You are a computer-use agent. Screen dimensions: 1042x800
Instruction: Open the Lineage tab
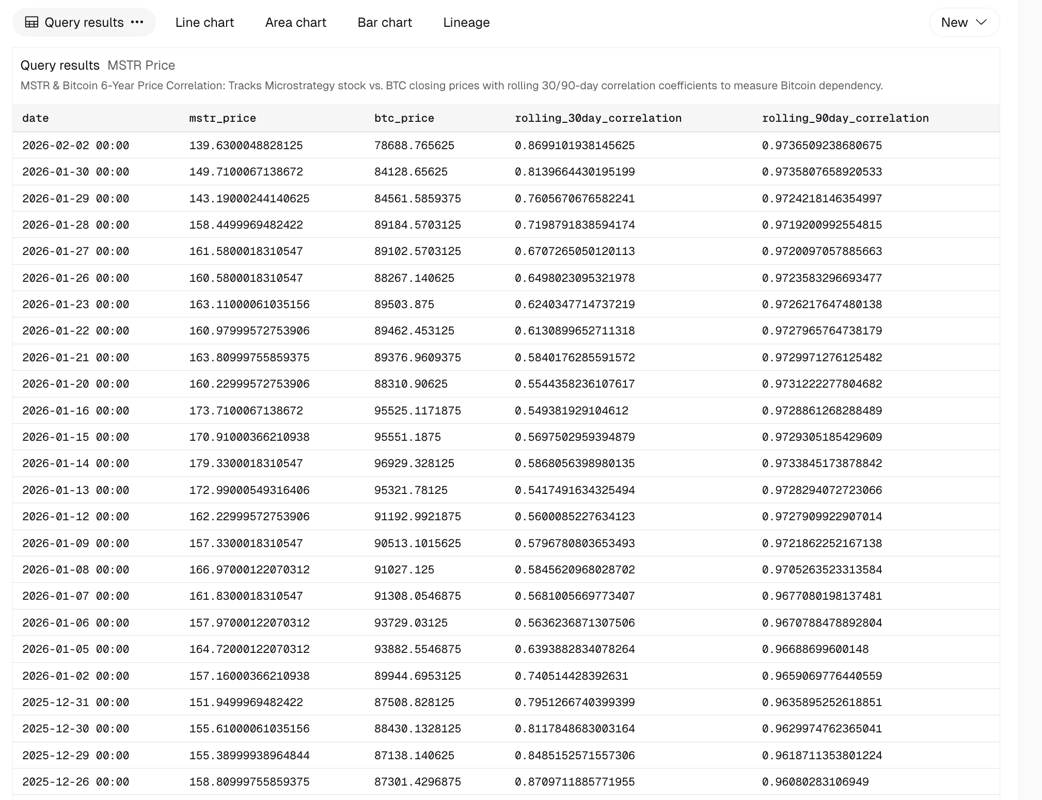466,22
